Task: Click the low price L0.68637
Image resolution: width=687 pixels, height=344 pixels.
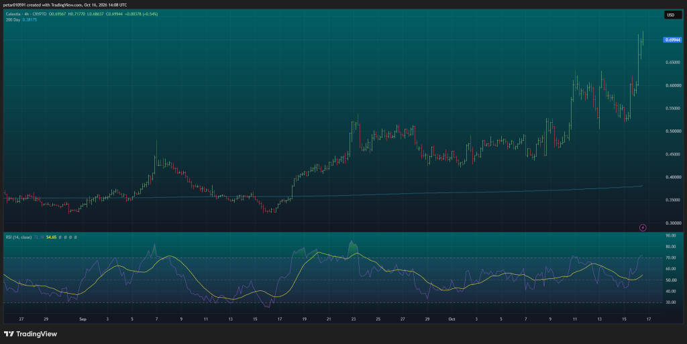Action: (95, 14)
